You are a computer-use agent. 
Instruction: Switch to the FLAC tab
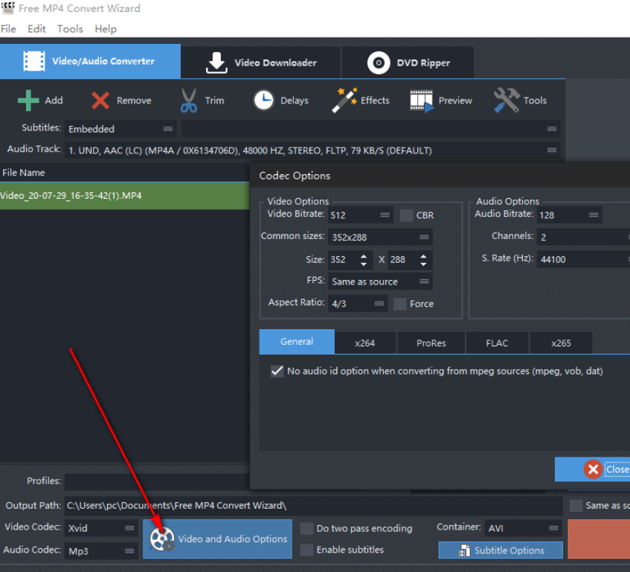click(x=497, y=343)
